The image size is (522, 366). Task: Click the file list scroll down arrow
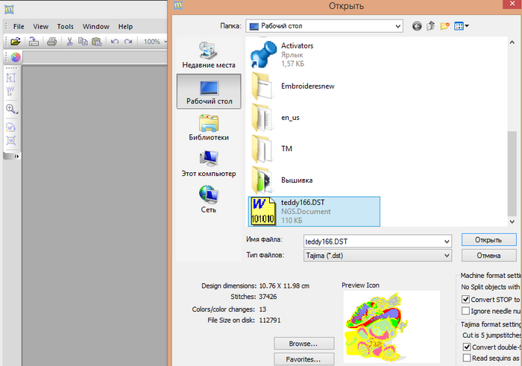pos(512,221)
